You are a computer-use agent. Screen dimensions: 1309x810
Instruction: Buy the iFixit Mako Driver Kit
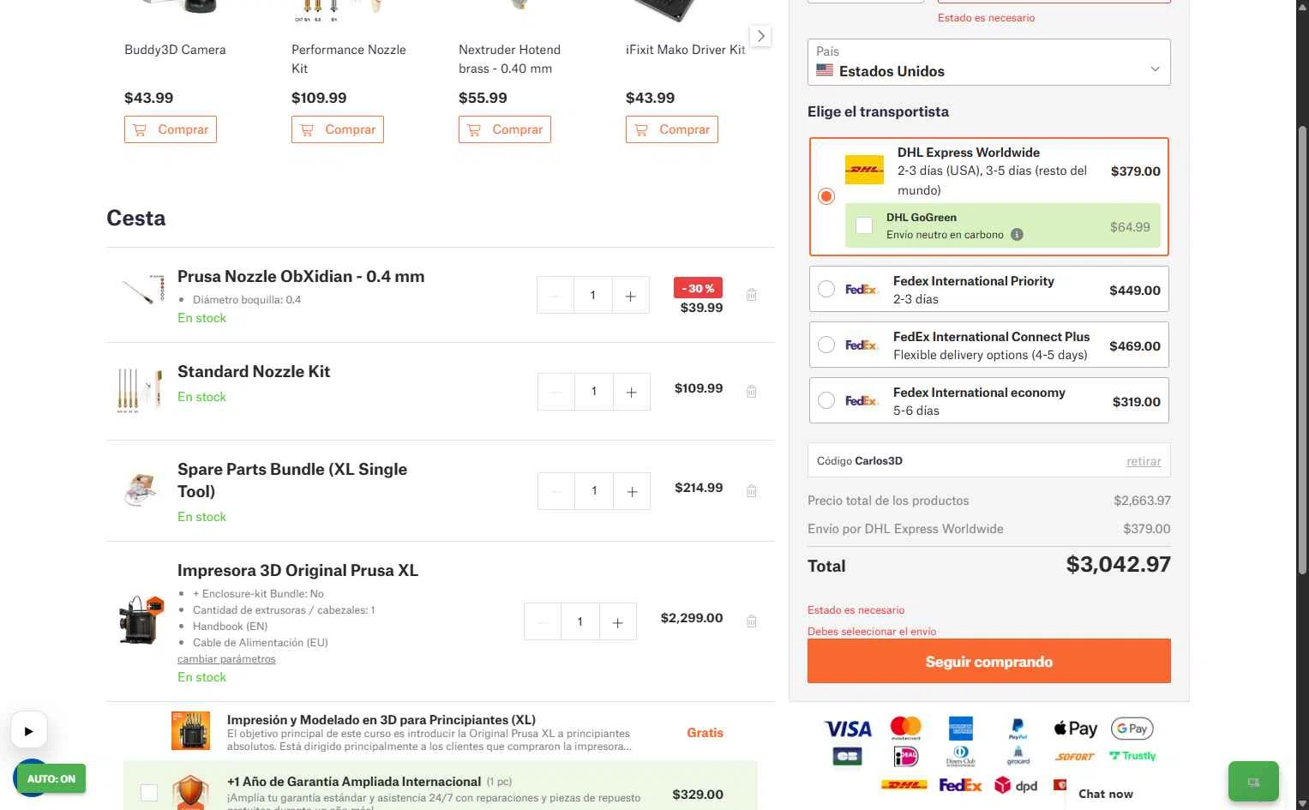coord(672,129)
